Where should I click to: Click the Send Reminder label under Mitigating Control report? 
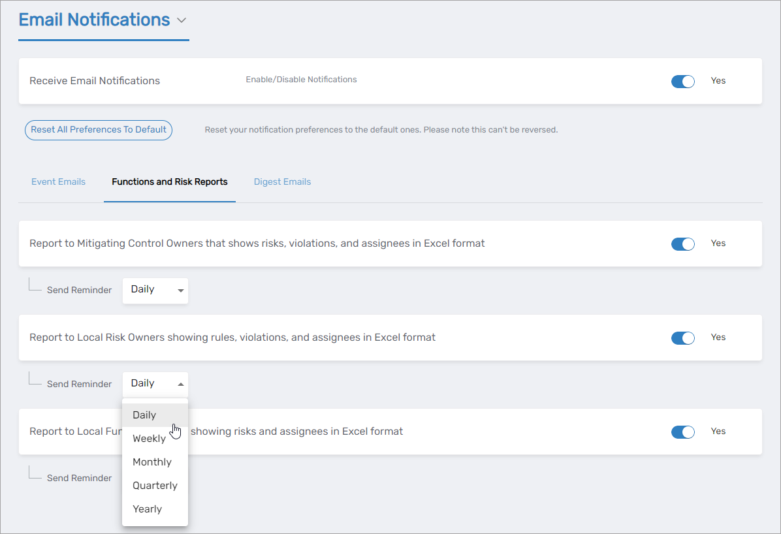pos(79,290)
